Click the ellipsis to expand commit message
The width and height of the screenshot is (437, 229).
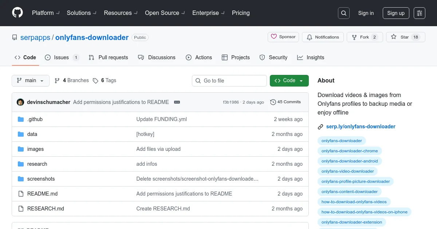point(177,102)
